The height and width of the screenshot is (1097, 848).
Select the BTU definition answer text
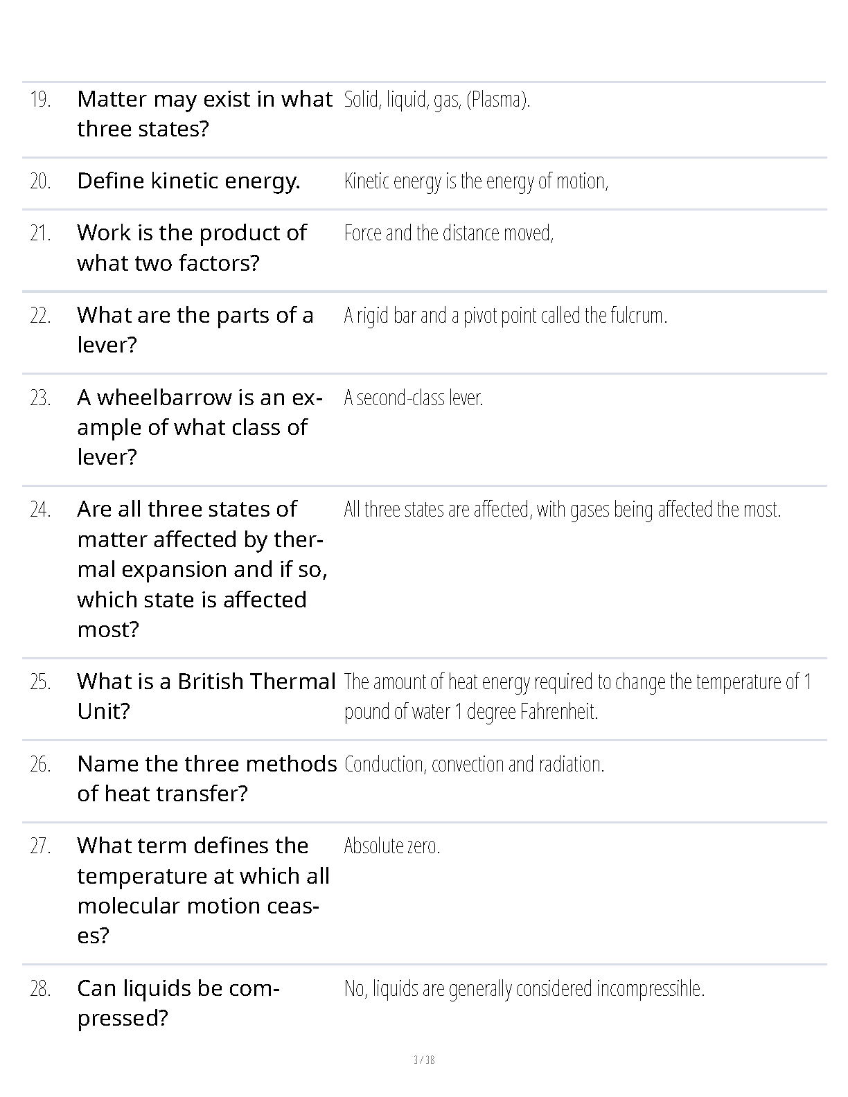click(x=578, y=696)
